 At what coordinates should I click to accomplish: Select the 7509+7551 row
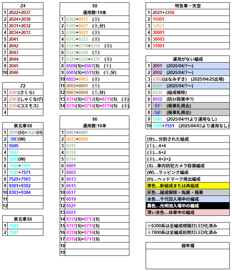tap(190, 126)
